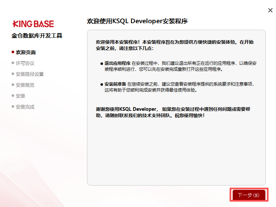This screenshot has height=207, width=276.
Task: Select the 欢迎页面 step in sidebar
Action: (25, 52)
